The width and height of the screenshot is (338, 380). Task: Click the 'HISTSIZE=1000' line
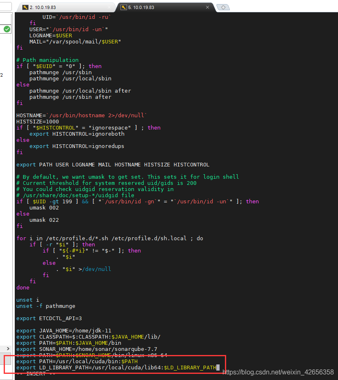[38, 121]
